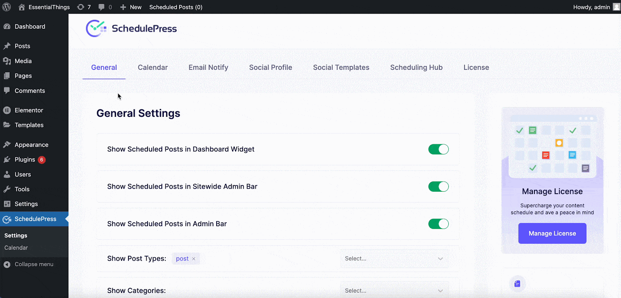Viewport: 621px width, 298px height.
Task: Disable Show Scheduled Posts in Dashboard Widget
Action: (x=438, y=149)
